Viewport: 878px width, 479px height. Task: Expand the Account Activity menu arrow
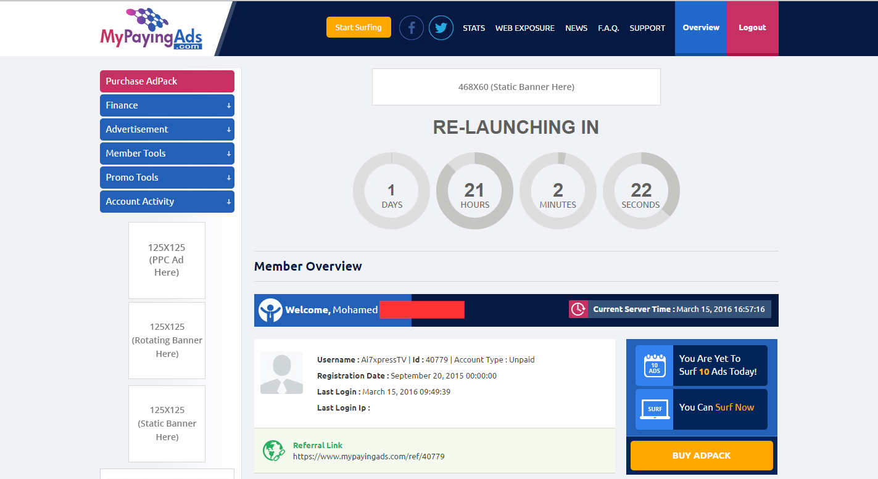(229, 202)
